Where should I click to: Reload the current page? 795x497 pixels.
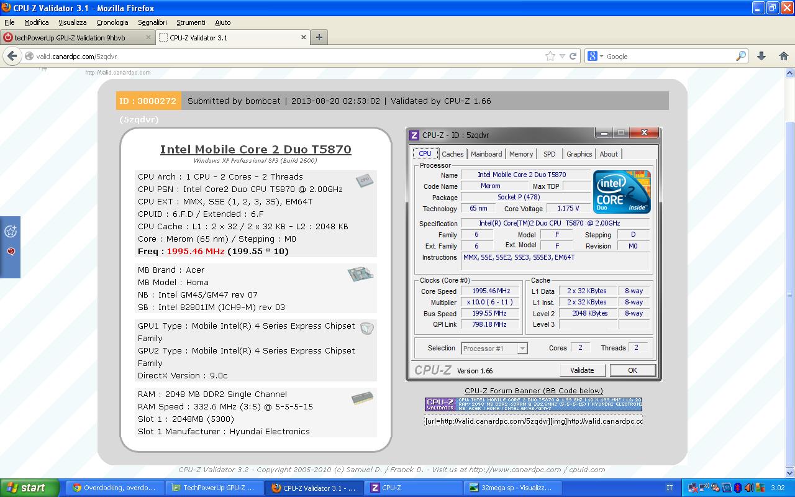click(x=573, y=56)
